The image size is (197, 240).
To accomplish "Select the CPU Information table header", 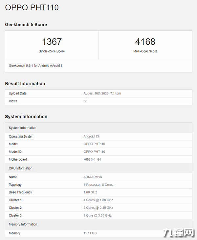I will (21, 168).
